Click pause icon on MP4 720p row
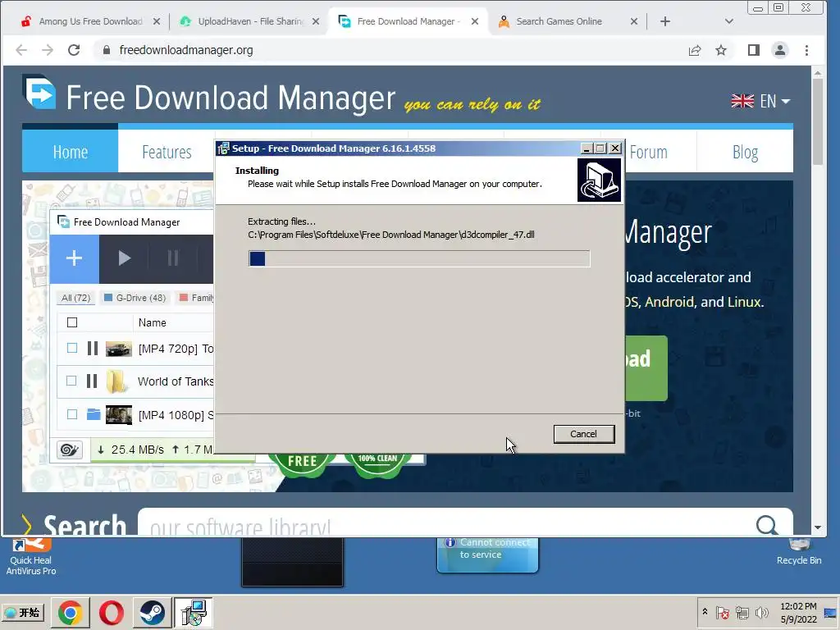Viewport: 840px width, 630px height. tap(93, 349)
